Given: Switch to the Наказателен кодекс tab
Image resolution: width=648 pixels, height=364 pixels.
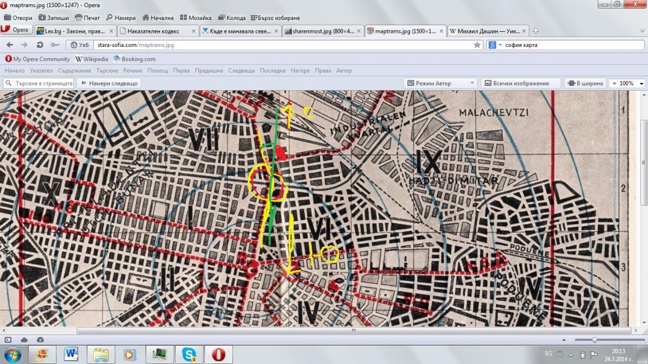Looking at the screenshot, I should tap(157, 31).
